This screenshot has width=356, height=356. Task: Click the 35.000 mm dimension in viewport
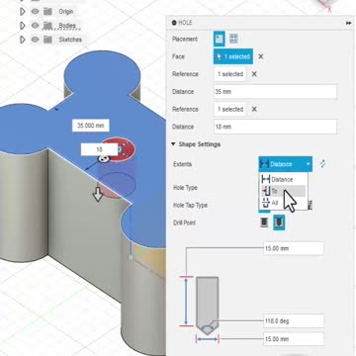91,126
